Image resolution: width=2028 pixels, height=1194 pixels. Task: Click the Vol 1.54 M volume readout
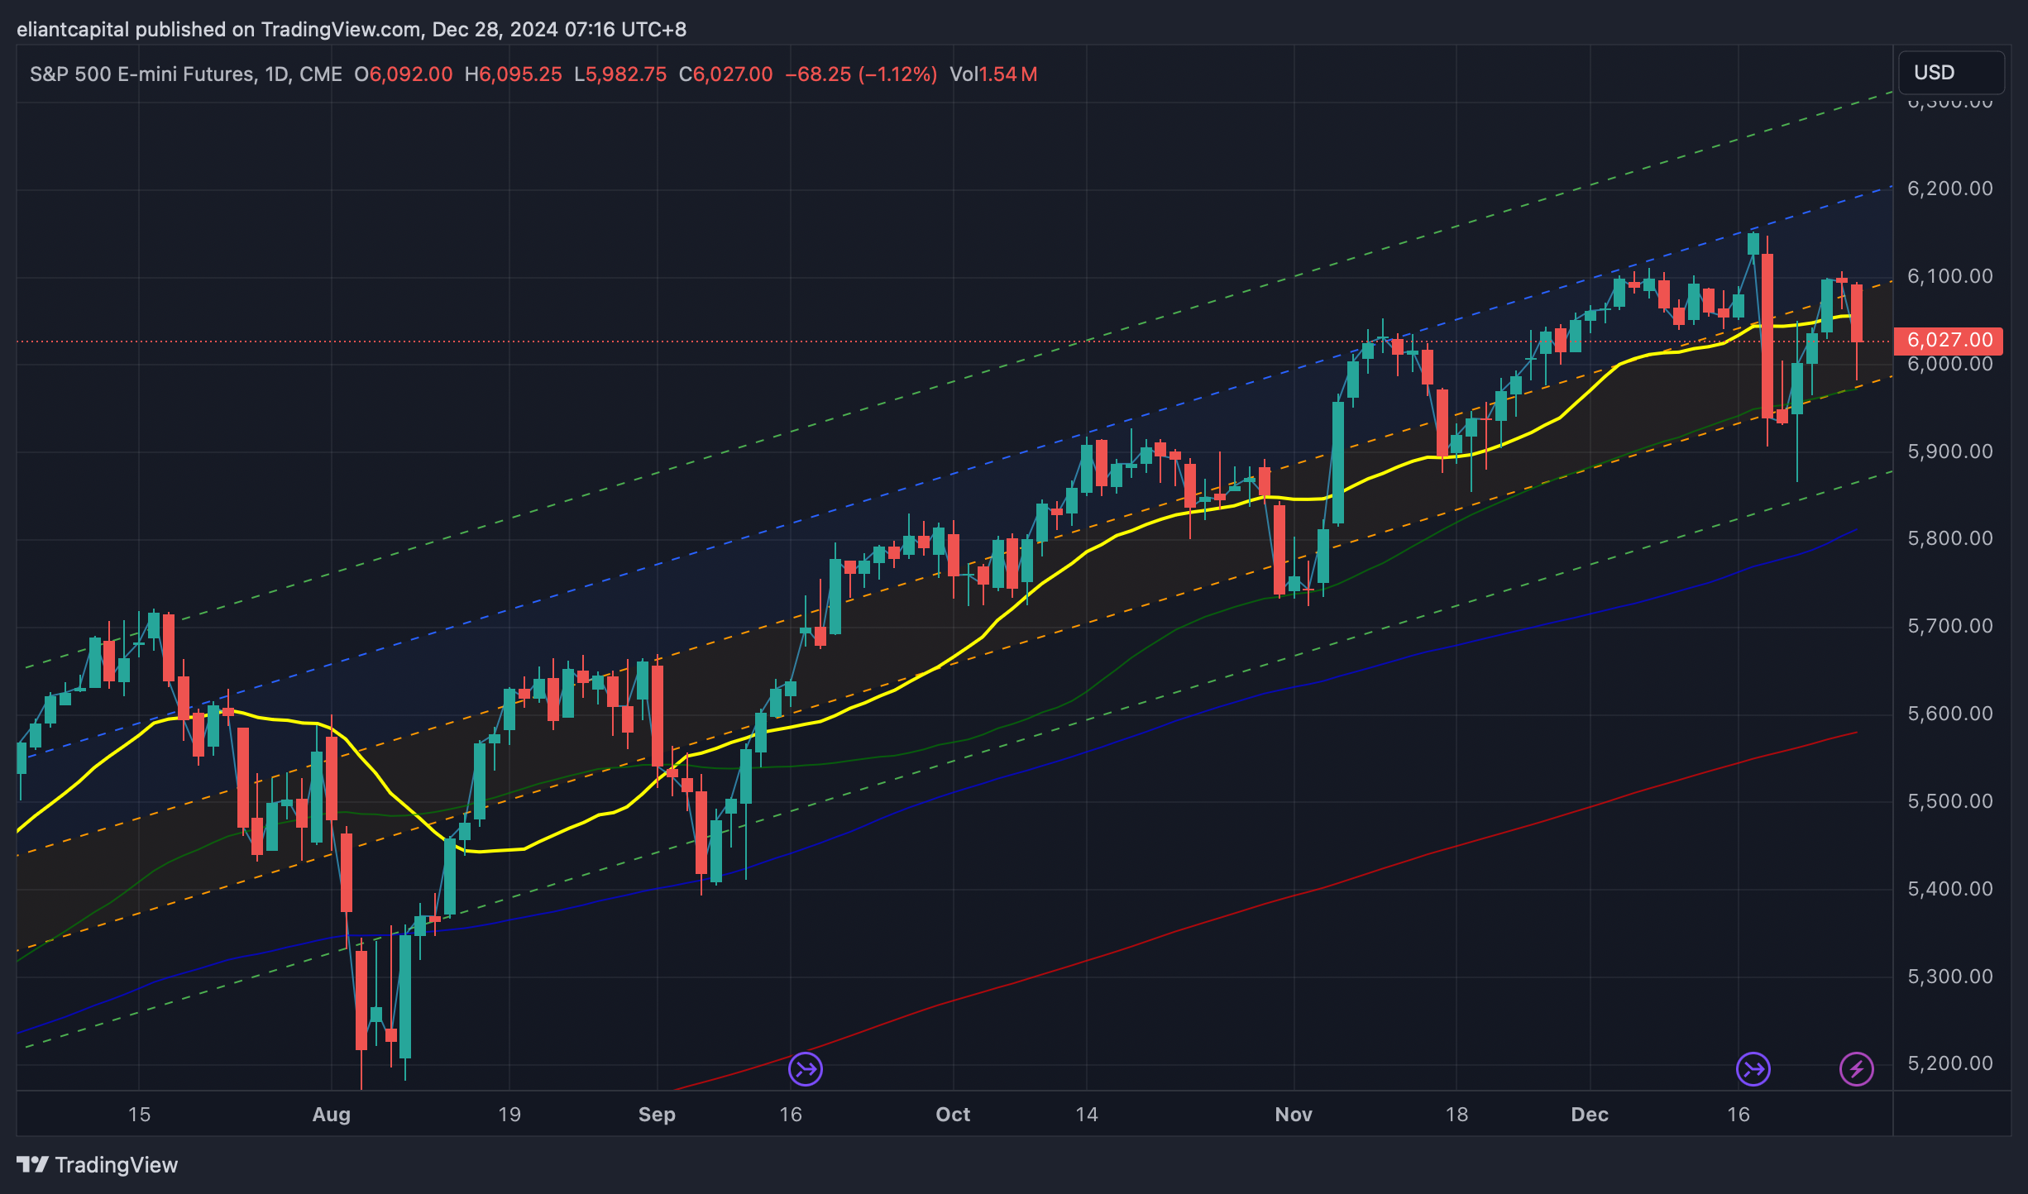(993, 74)
